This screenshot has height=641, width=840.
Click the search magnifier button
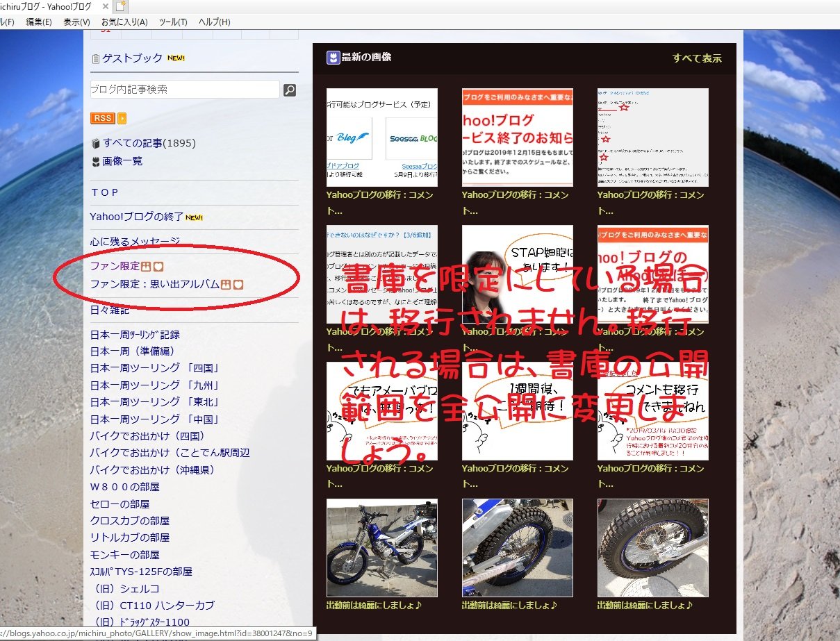(290, 90)
